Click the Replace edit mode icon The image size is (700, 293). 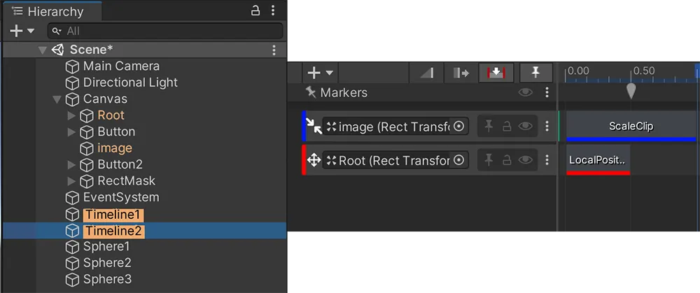click(x=496, y=73)
